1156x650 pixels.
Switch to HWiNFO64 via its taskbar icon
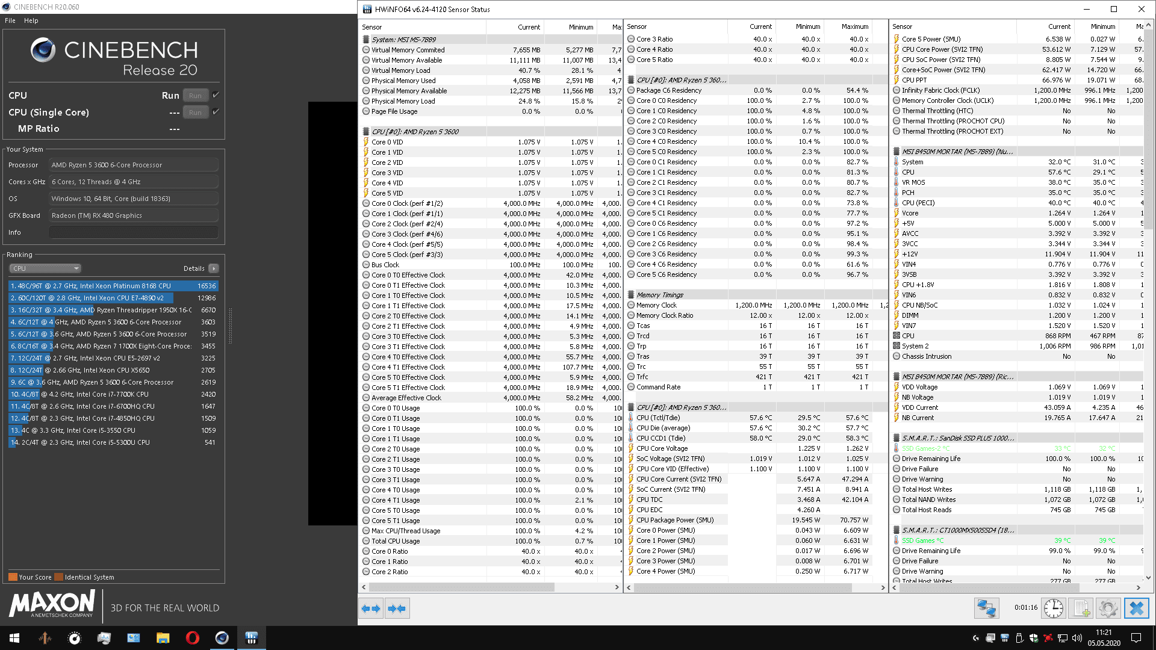[x=252, y=638]
